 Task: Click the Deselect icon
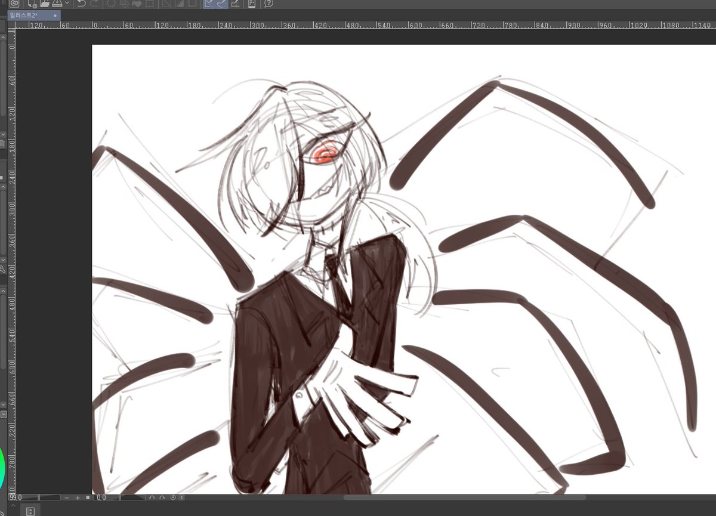[166, 4]
